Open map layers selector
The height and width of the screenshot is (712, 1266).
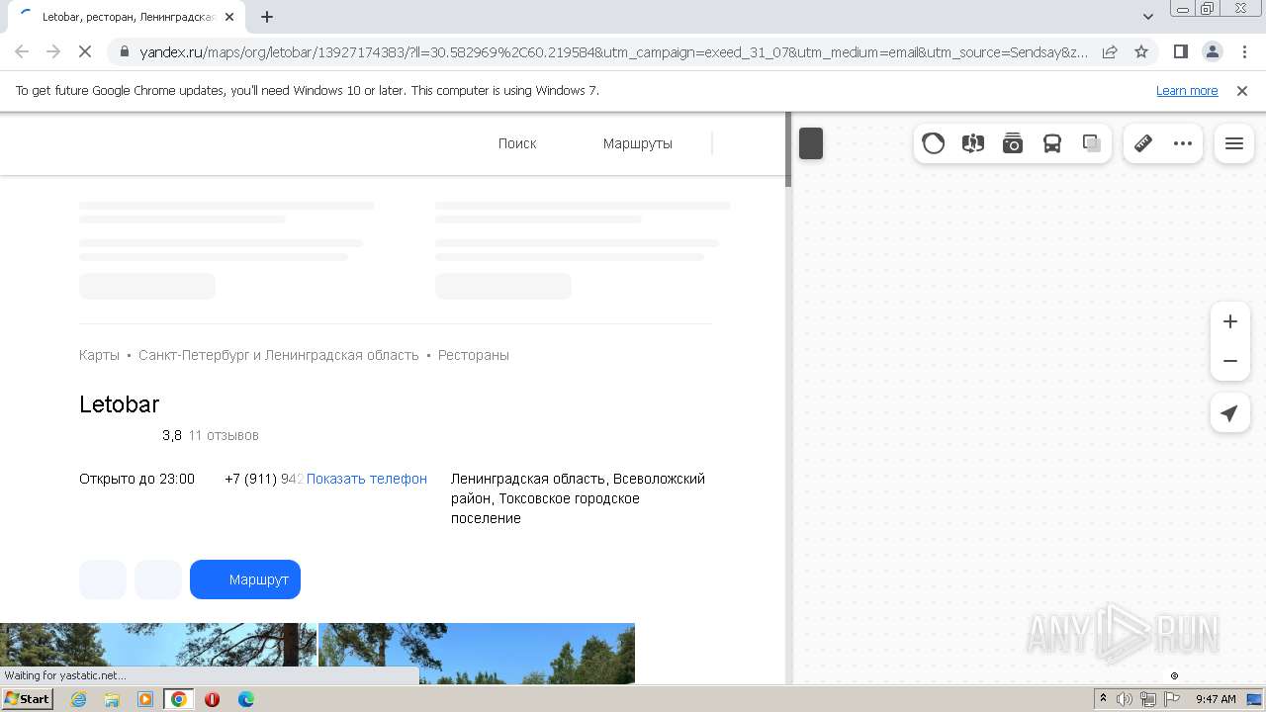1092,143
